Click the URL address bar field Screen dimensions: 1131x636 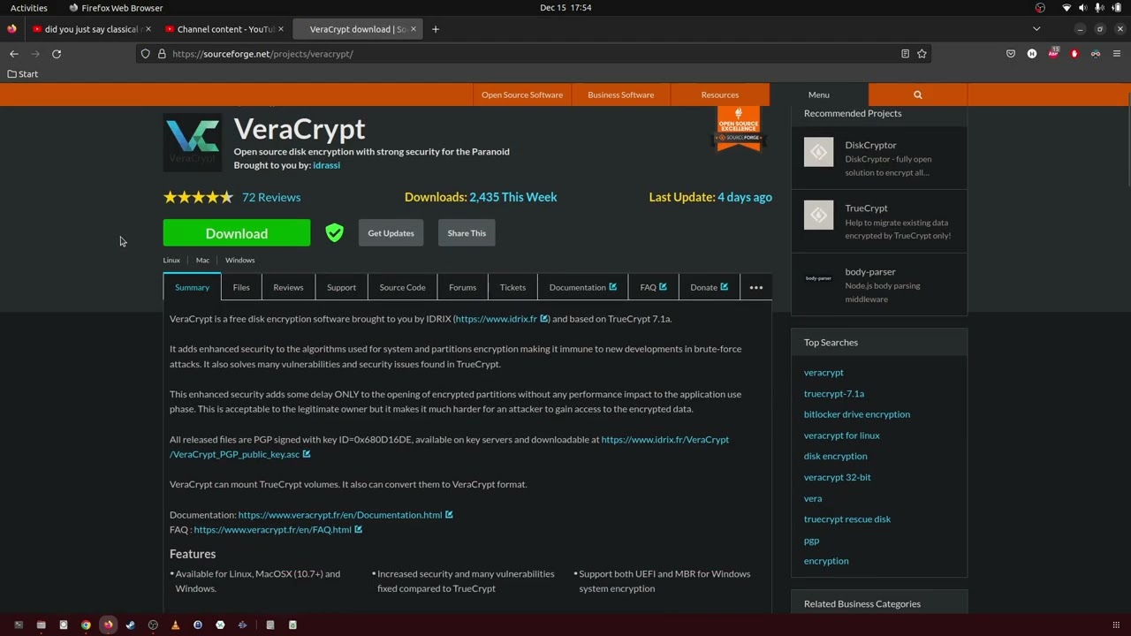[535, 54]
